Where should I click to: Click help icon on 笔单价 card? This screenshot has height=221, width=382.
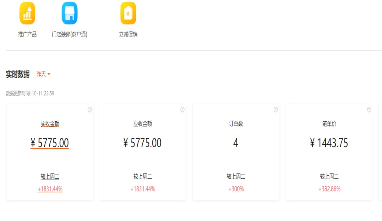pyautogui.click(x=369, y=110)
